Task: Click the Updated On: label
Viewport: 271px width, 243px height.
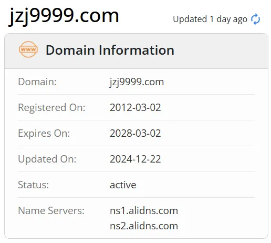Action: (x=47, y=159)
